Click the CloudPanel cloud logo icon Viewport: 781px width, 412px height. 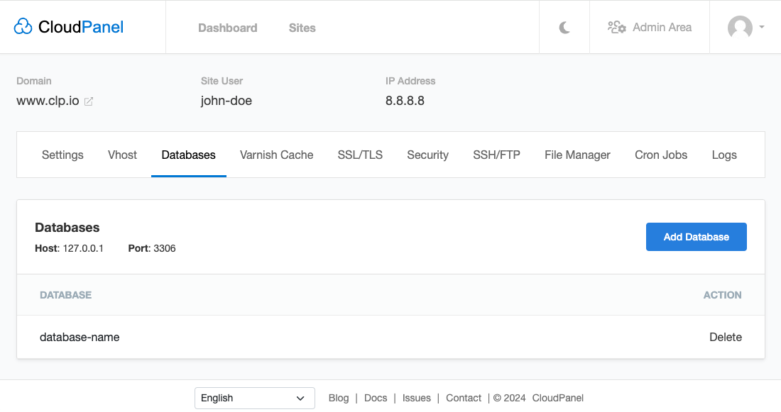tap(23, 26)
